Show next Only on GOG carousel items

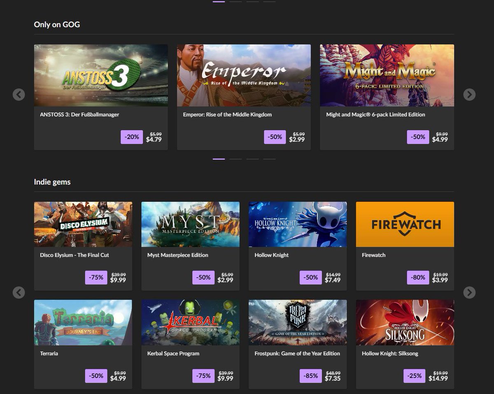click(x=469, y=95)
